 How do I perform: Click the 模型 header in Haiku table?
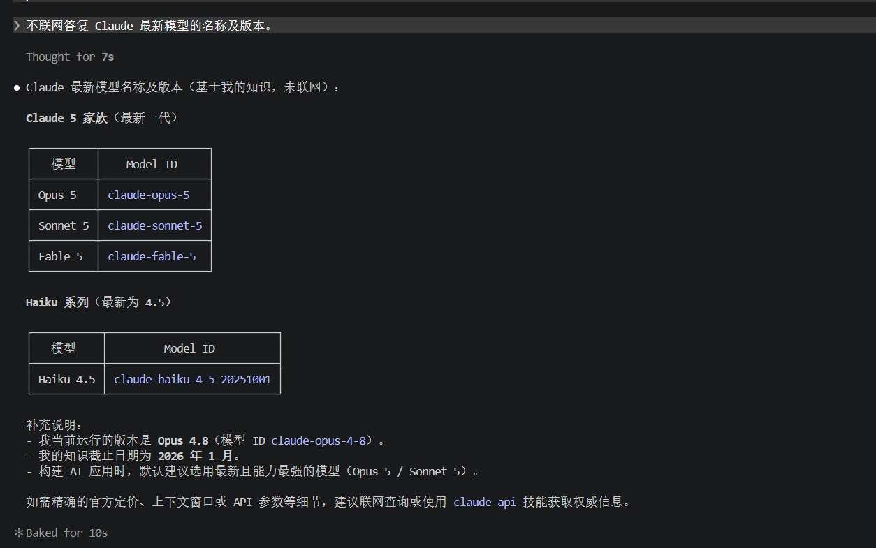click(x=64, y=348)
